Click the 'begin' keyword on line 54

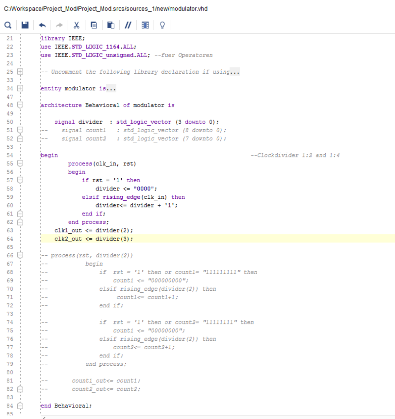pos(49,155)
